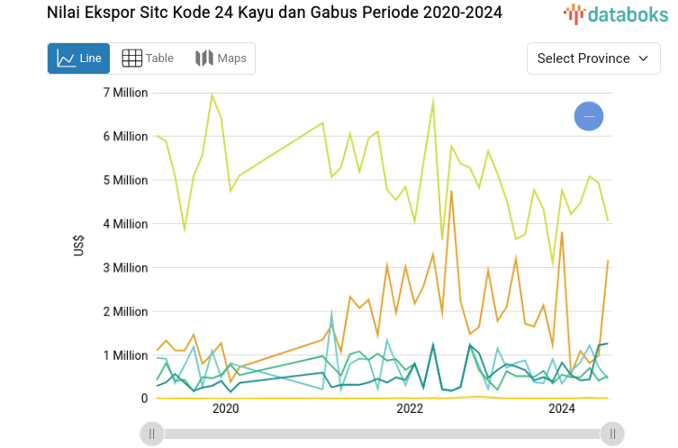
Task: Click the 2024 x-axis label
Action: click(562, 409)
